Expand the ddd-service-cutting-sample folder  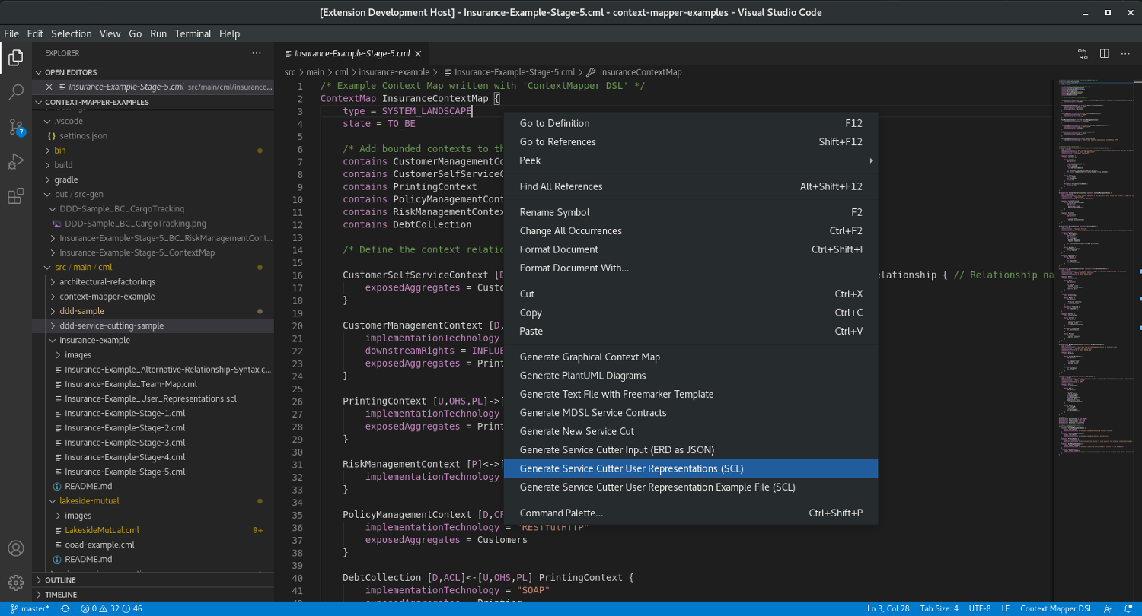(112, 325)
